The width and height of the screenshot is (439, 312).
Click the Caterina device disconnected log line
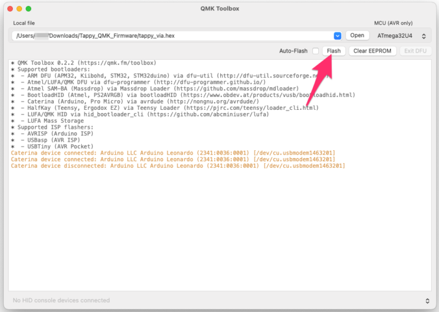tap(178, 165)
